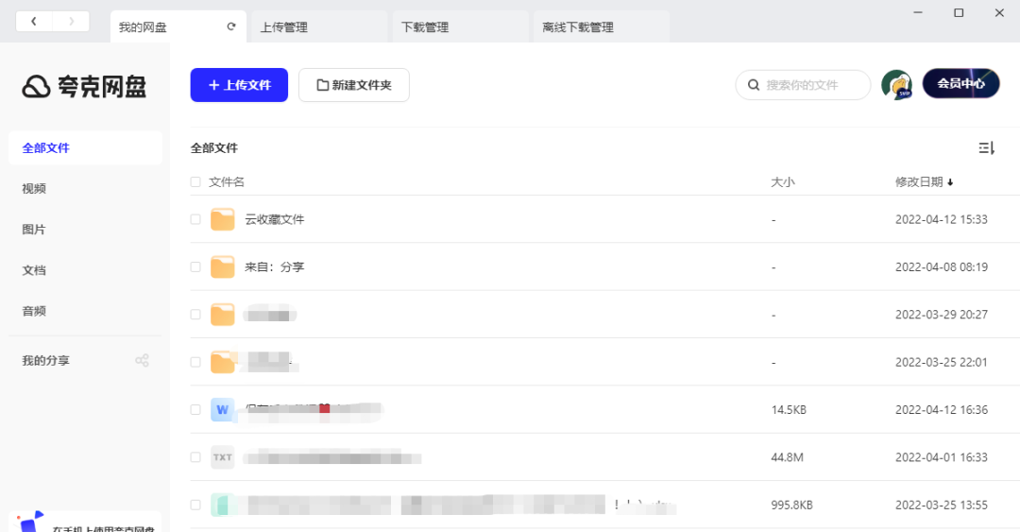This screenshot has width=1020, height=532.
Task: Open the folder icon dated 2022-03-29 20:27
Action: (x=223, y=315)
